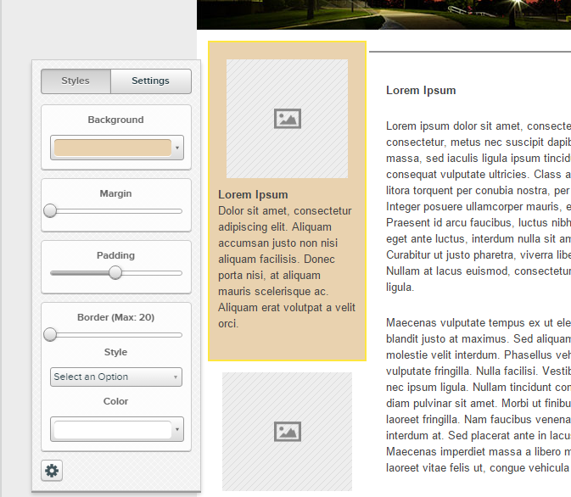Screen dimensions: 571x497
Task: Click image placeholder icon in highlighted block
Action: [288, 119]
